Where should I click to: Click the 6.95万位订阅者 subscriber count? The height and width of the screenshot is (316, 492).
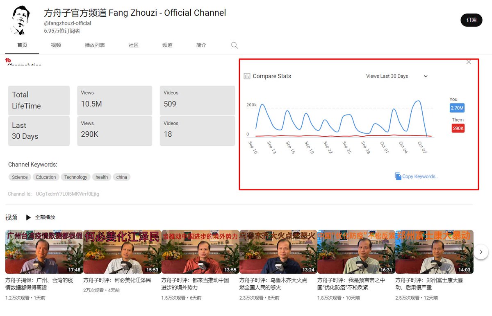pyautogui.click(x=62, y=31)
